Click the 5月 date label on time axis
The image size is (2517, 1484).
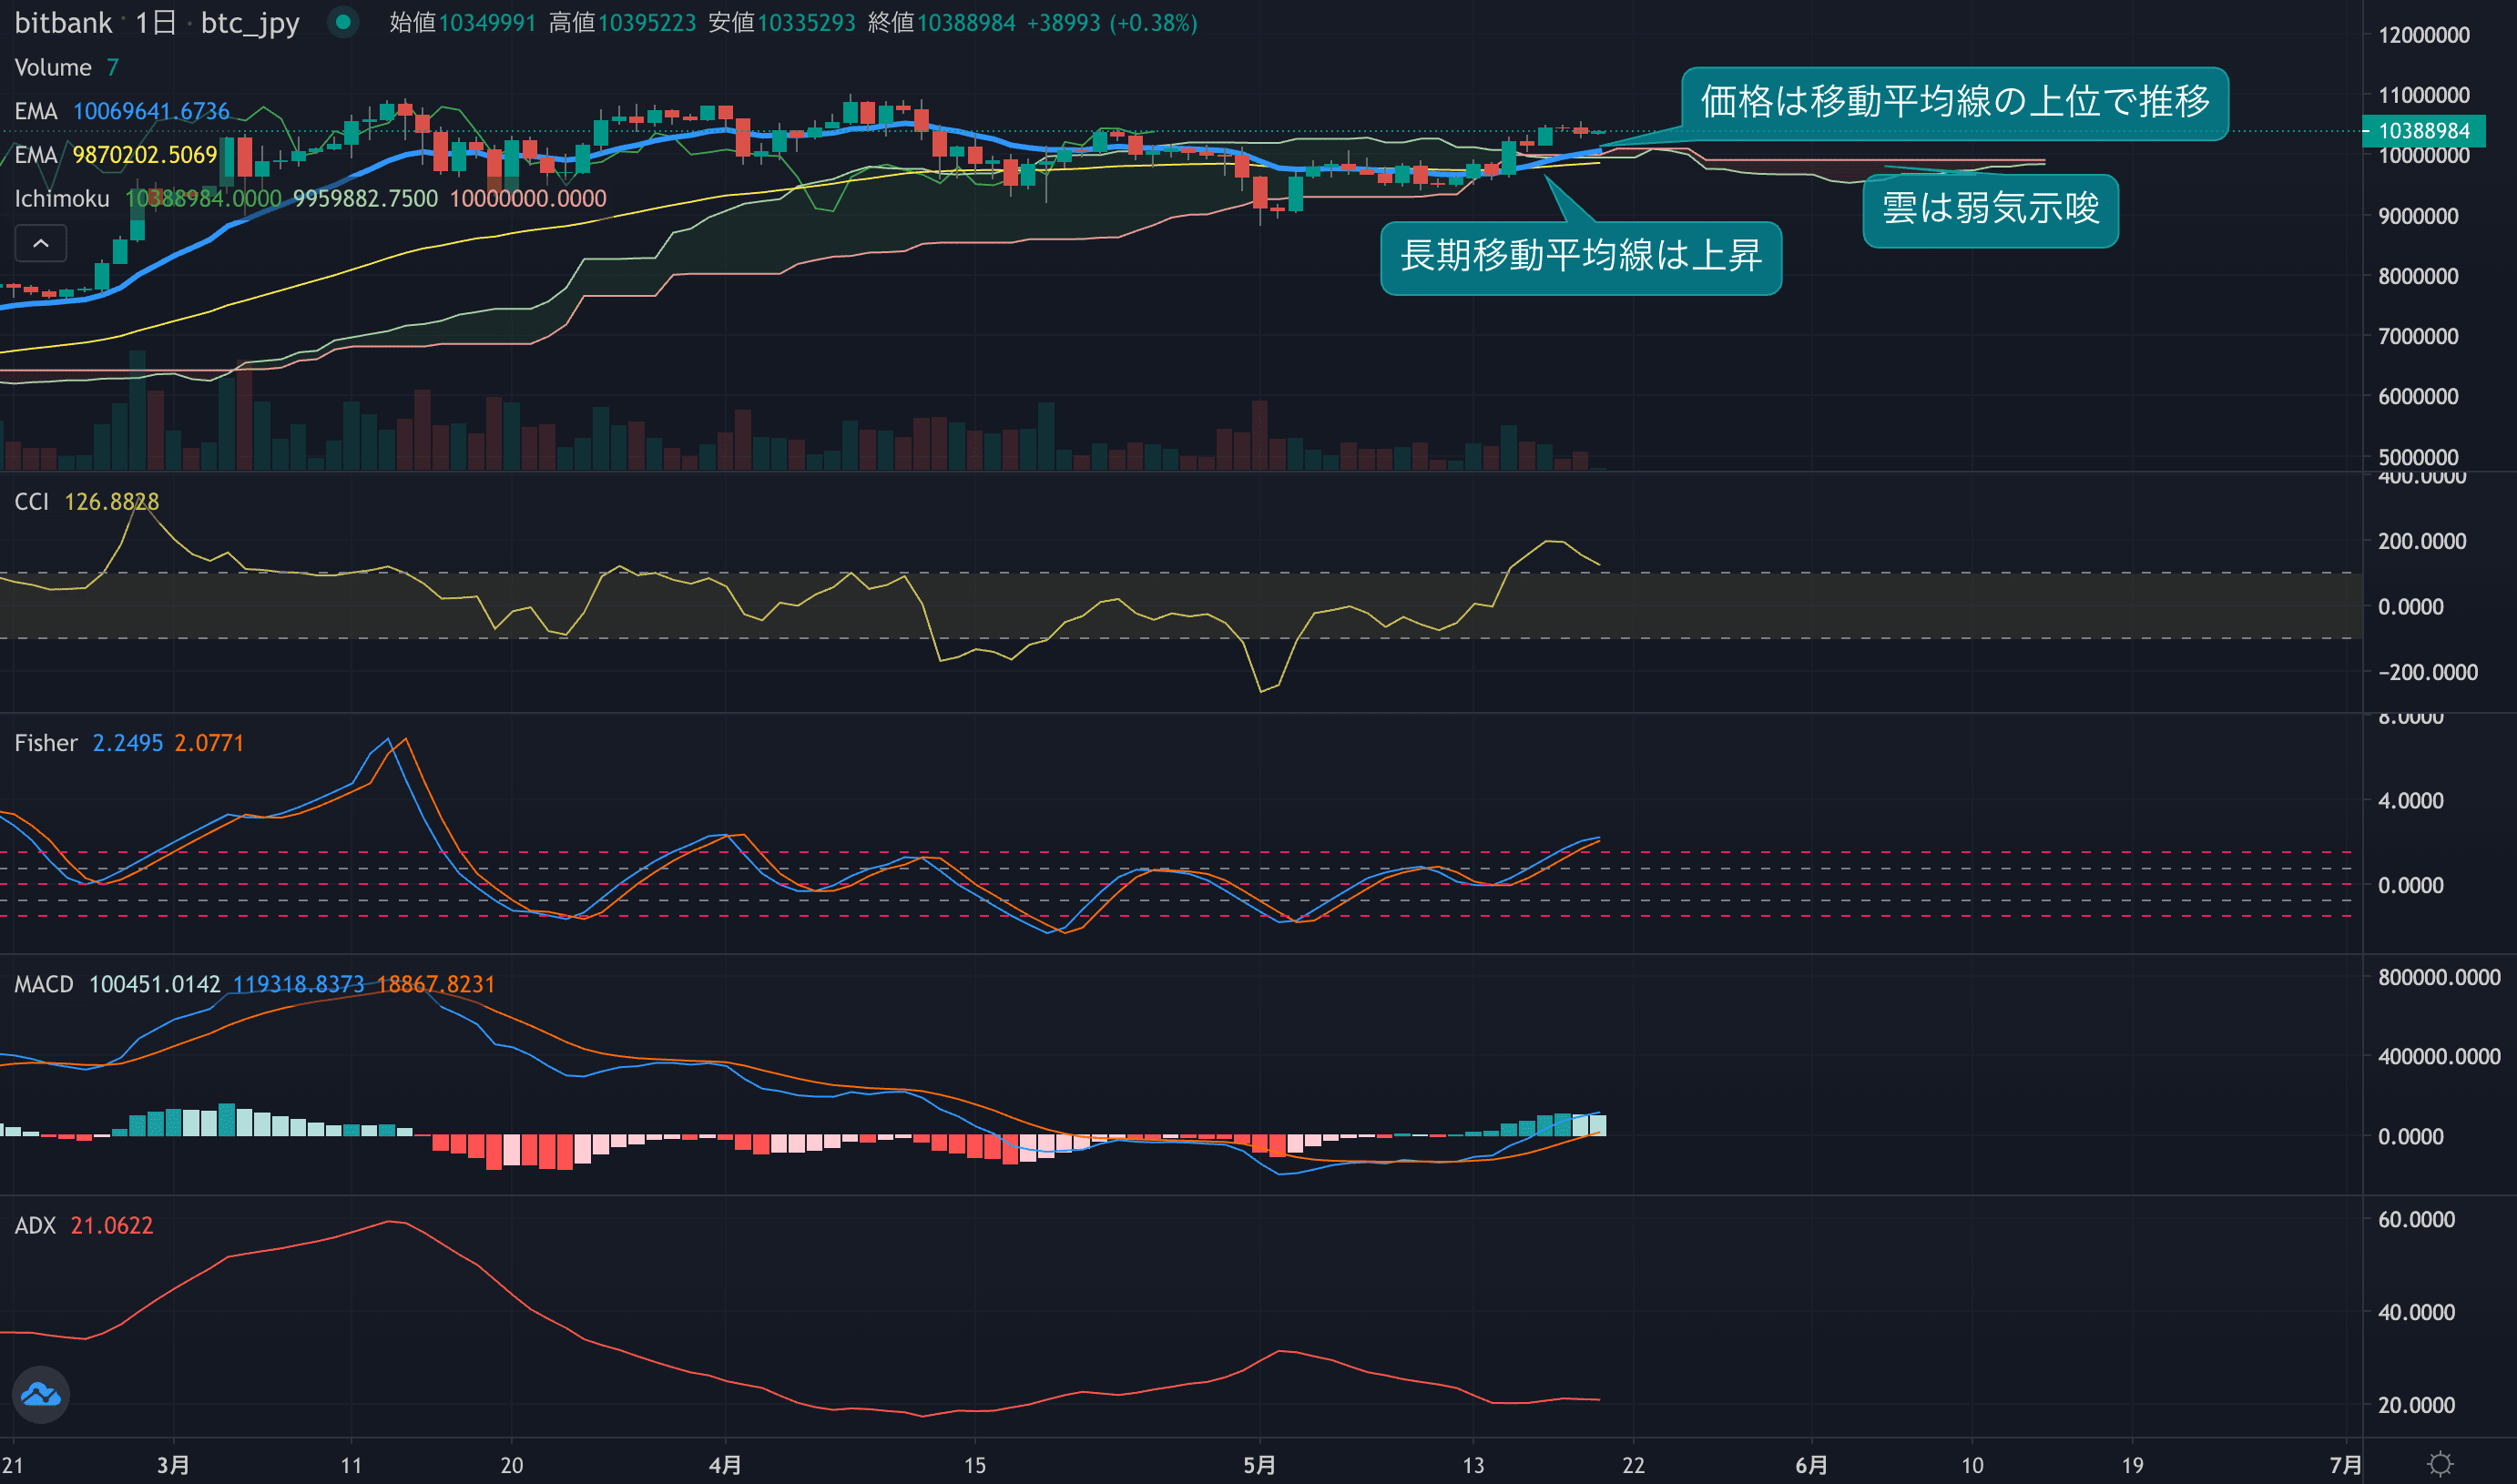click(1259, 1465)
